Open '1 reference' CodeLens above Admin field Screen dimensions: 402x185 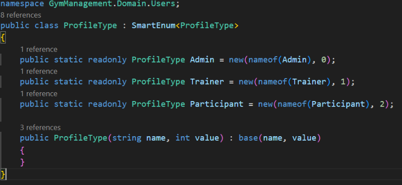click(x=38, y=49)
